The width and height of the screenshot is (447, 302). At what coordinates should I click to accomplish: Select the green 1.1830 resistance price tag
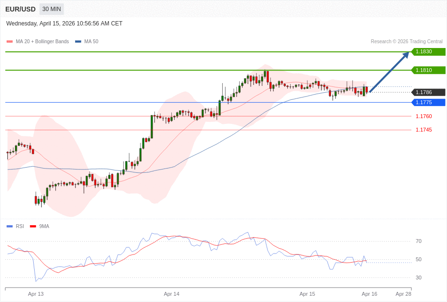[x=428, y=52]
